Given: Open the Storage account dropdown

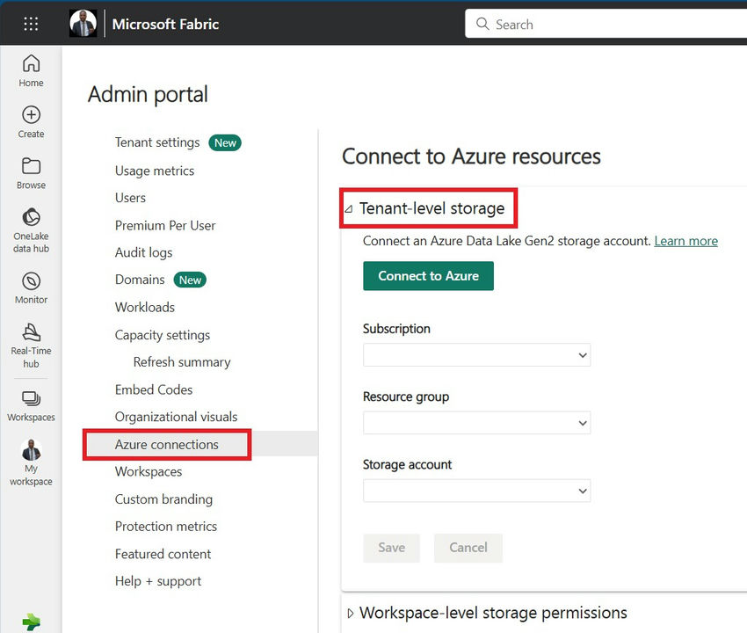Looking at the screenshot, I should point(476,491).
